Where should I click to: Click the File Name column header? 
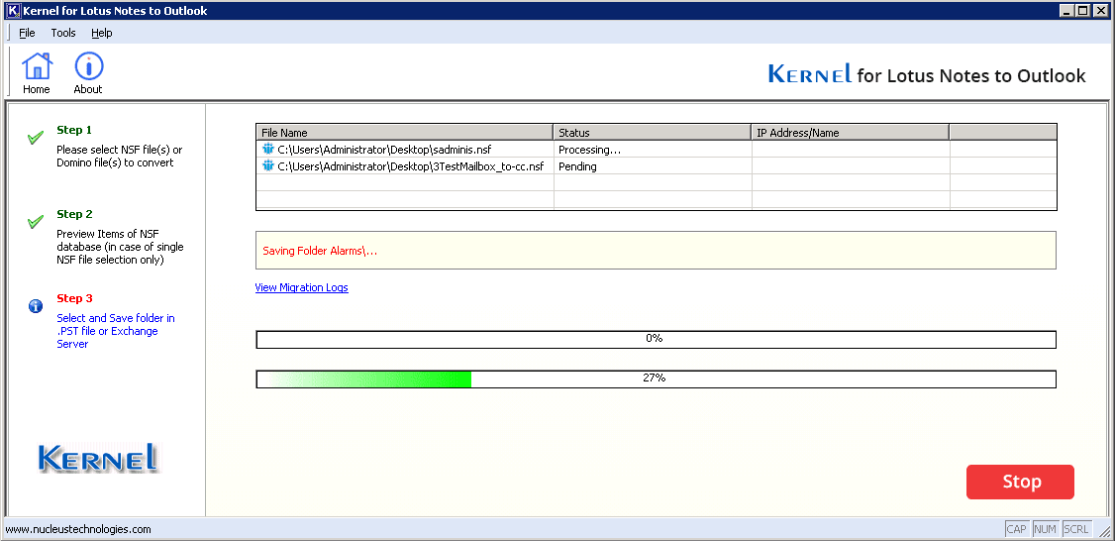405,133
